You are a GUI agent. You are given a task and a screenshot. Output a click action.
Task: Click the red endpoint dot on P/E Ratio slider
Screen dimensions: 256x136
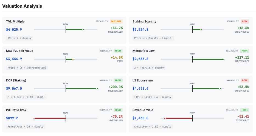click(x=34, y=118)
